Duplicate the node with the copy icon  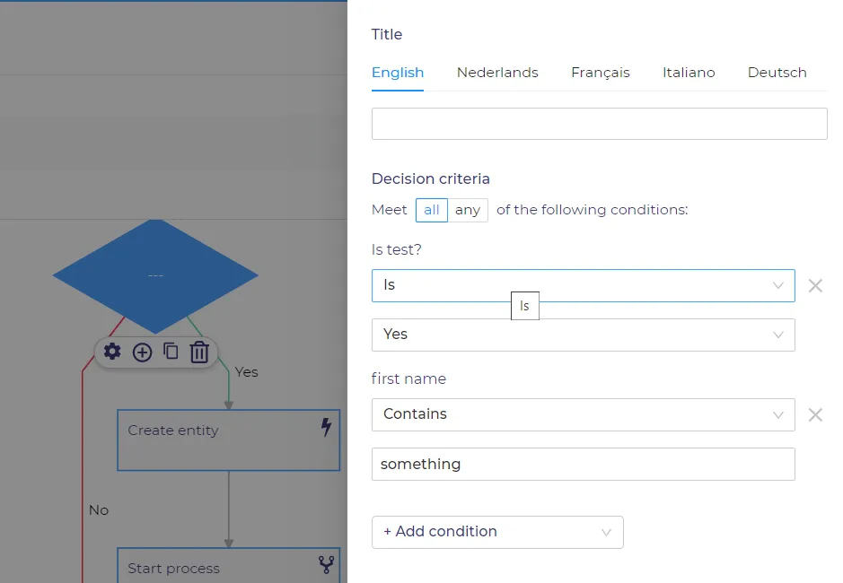click(x=171, y=352)
